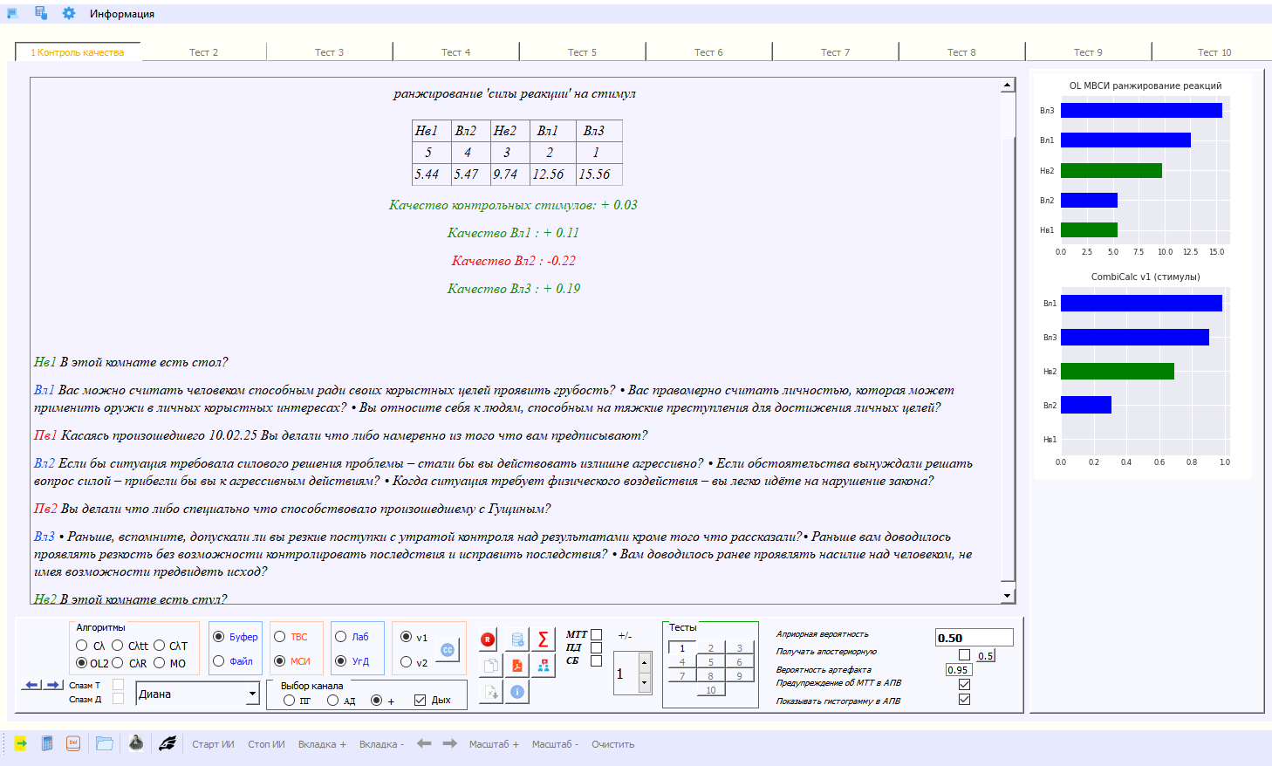Image resolution: width=1272 pixels, height=766 pixels.
Task: Click the blue info icon
Action: (517, 692)
